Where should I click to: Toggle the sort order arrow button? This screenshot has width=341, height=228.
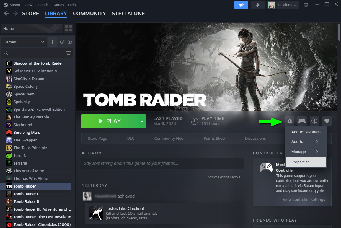(x=53, y=42)
